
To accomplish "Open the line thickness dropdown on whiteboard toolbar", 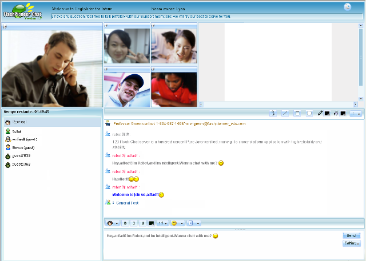I will tap(356, 114).
